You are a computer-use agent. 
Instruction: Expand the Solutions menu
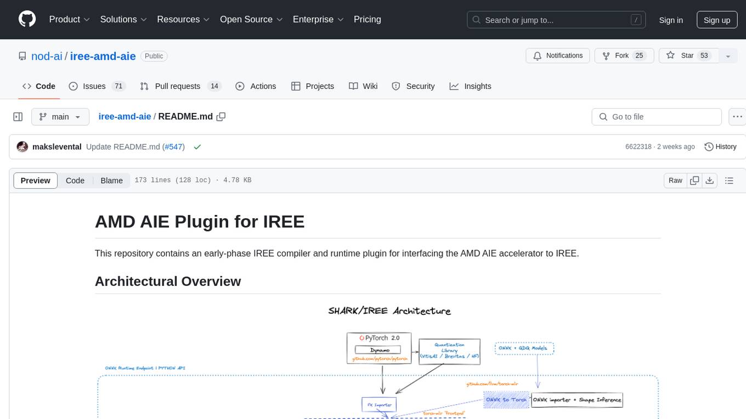click(123, 19)
